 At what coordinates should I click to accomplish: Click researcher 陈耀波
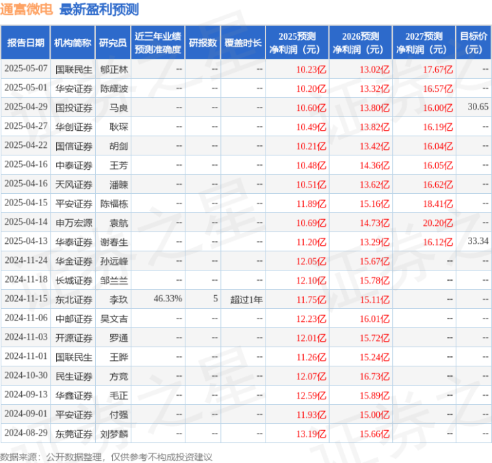tap(114, 88)
